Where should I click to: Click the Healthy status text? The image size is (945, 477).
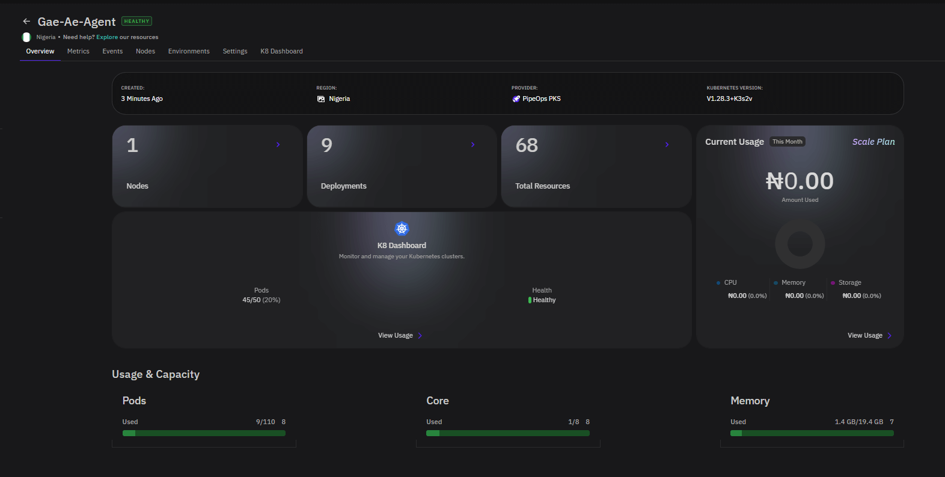pos(544,300)
